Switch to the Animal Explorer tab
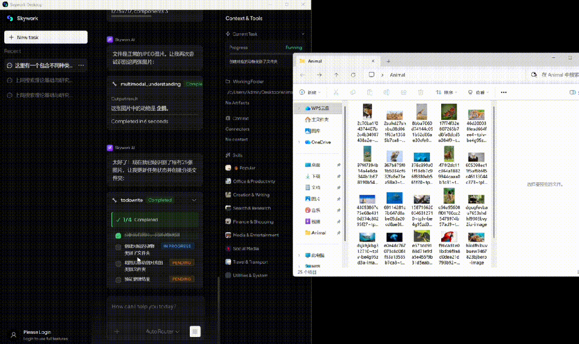Viewport: 579px width, 344px height. tap(314, 61)
